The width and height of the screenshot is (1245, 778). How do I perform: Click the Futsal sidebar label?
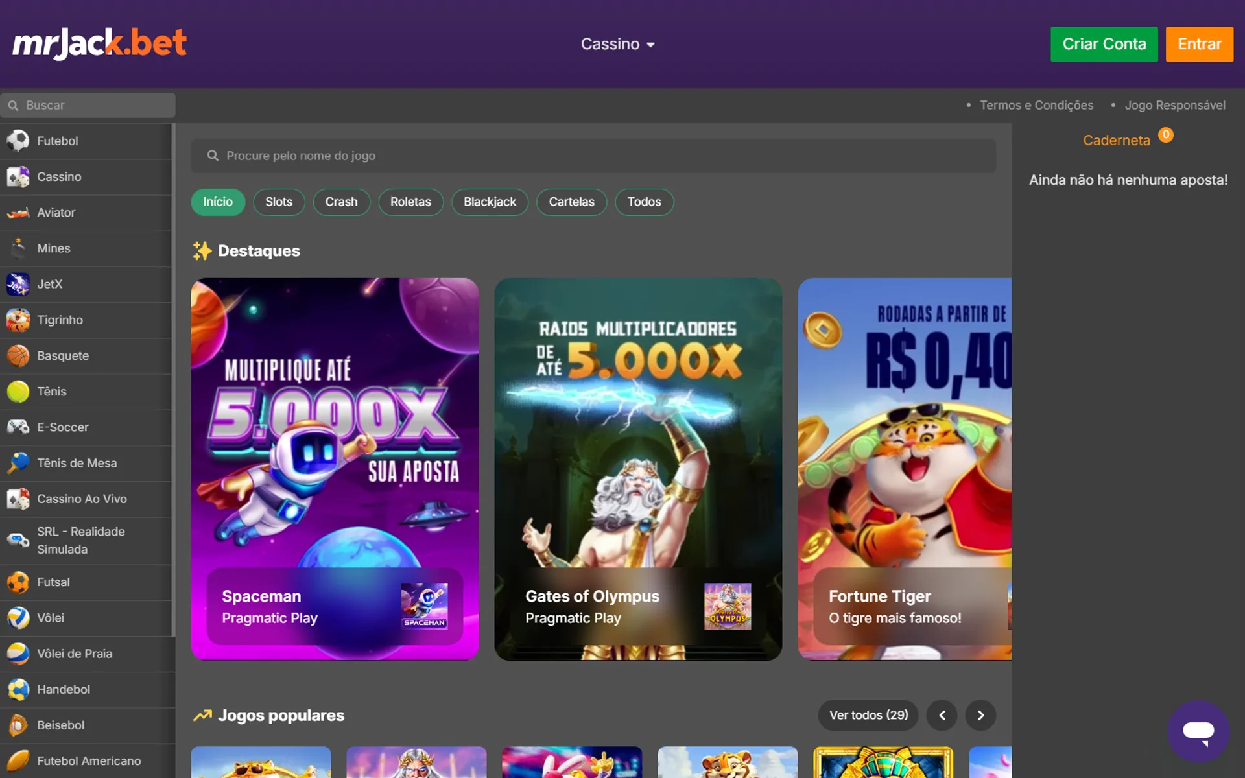(x=53, y=582)
